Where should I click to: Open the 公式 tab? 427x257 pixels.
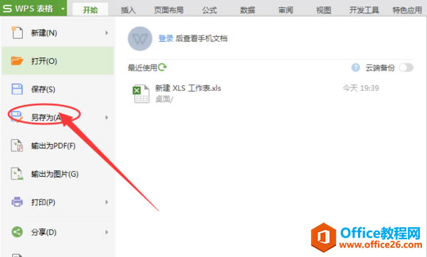[x=209, y=10]
